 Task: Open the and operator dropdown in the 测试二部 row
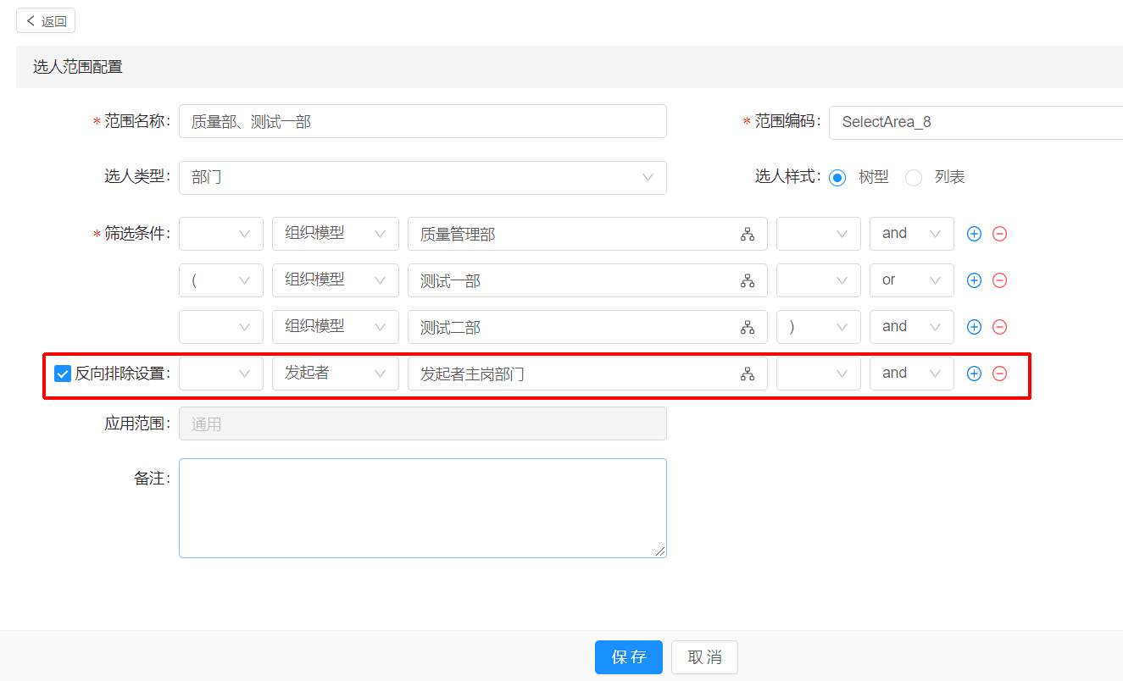pos(912,327)
